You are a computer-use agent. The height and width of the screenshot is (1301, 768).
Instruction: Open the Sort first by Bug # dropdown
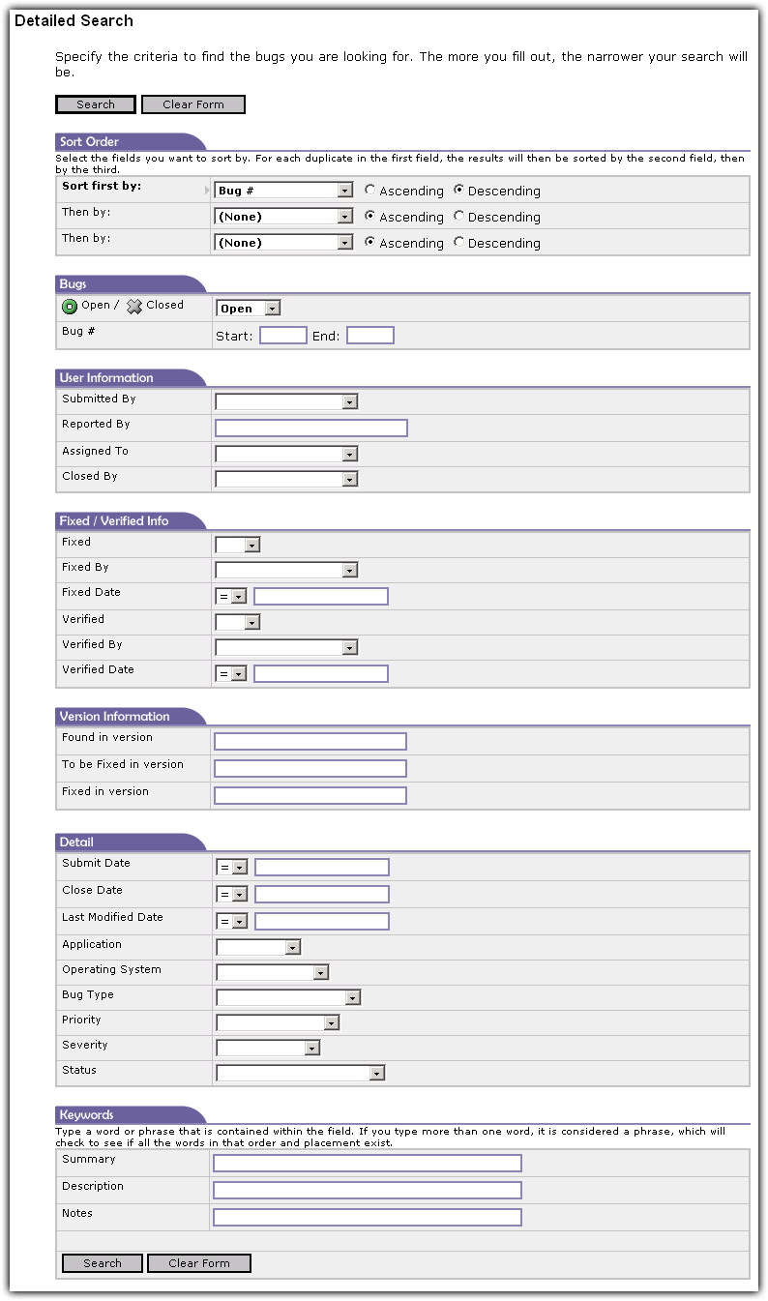tap(283, 191)
